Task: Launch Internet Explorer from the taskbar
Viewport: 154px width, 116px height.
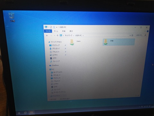Action: pyautogui.click(x=25, y=113)
